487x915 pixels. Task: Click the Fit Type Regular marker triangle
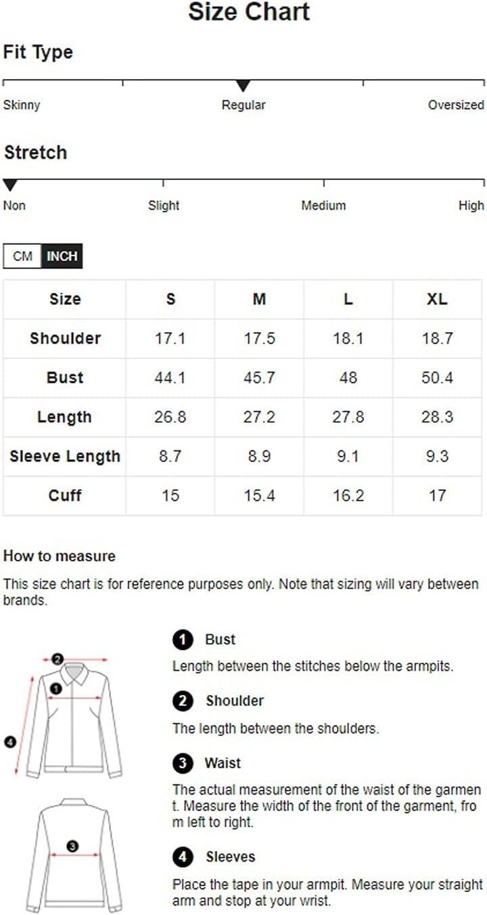click(x=243, y=86)
